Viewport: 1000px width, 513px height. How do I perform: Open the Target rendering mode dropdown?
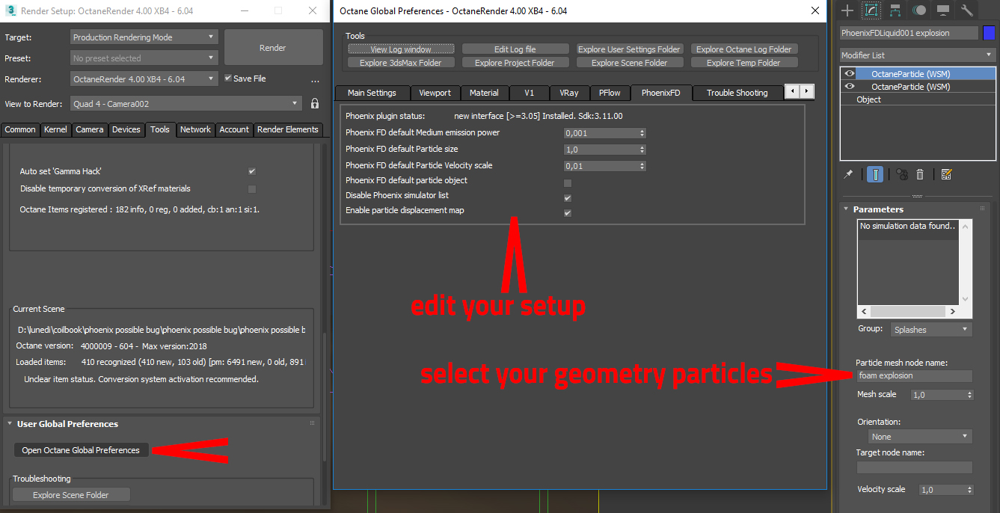point(144,37)
